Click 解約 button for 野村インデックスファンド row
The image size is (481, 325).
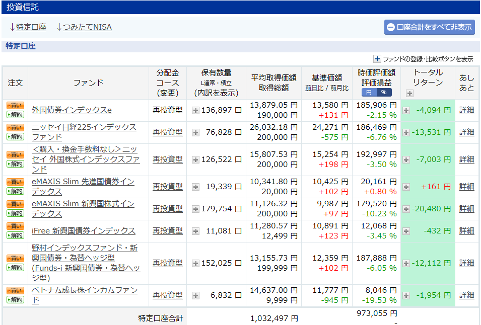click(15, 268)
